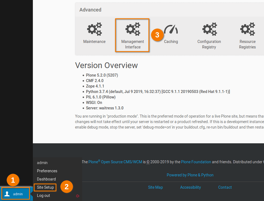The image size is (264, 201).
Task: Click the CMF 2.4.0 version entry
Action: (95, 81)
